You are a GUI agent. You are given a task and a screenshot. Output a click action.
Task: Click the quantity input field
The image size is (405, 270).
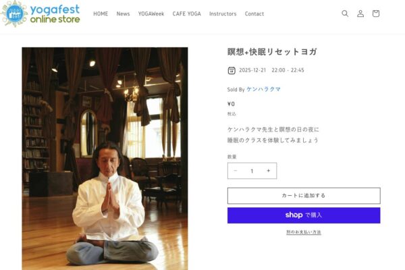(252, 171)
